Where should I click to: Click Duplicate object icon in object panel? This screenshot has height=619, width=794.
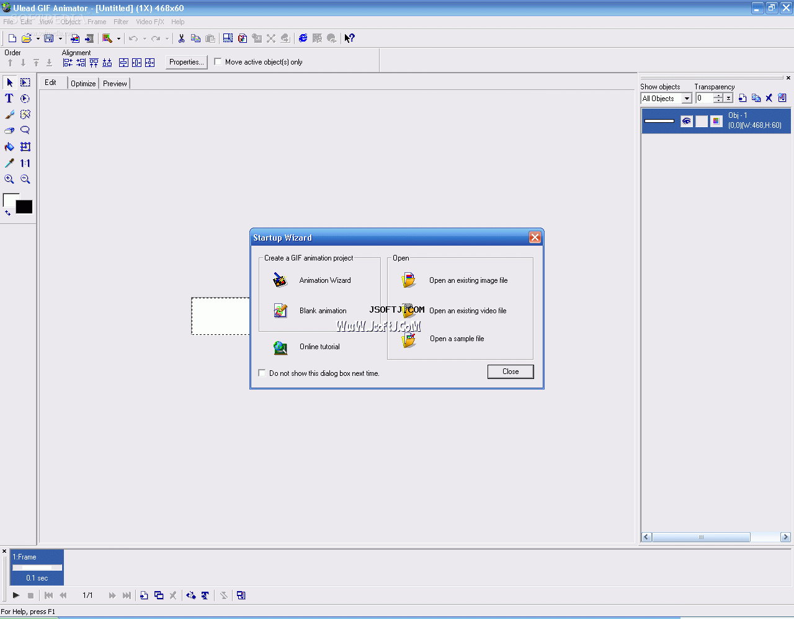tap(756, 98)
